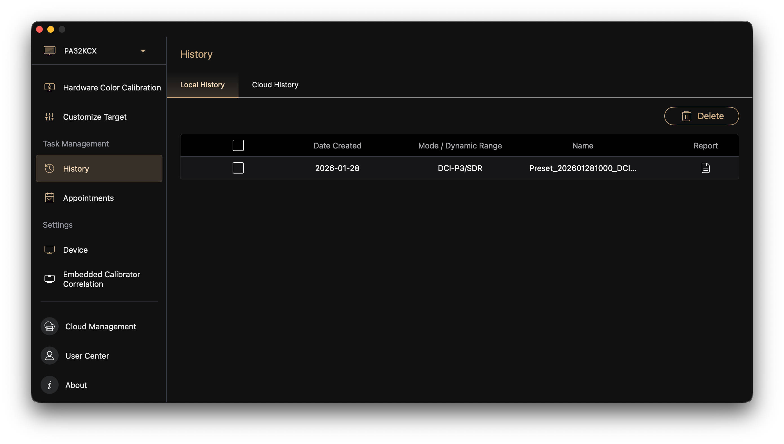Select the Local History tab
The width and height of the screenshot is (784, 444).
[202, 85]
